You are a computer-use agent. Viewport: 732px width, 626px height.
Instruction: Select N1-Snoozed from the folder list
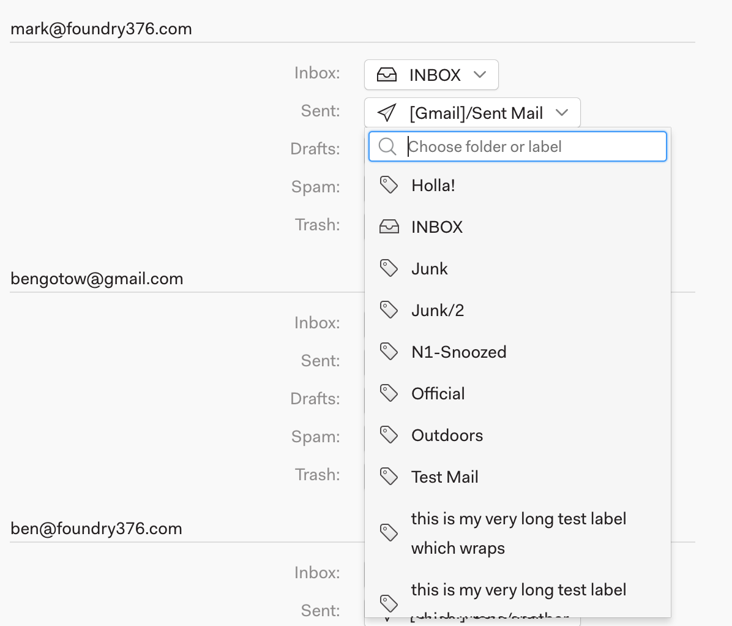point(458,351)
